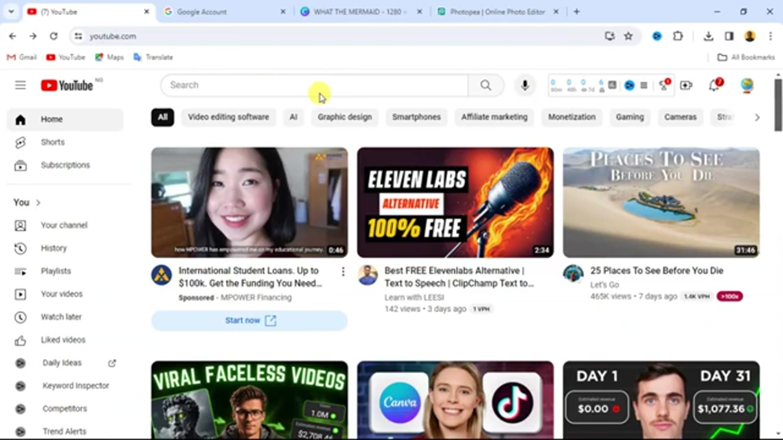The width and height of the screenshot is (783, 440).
Task: Click the vidIQ list lines icon
Action: 644,85
